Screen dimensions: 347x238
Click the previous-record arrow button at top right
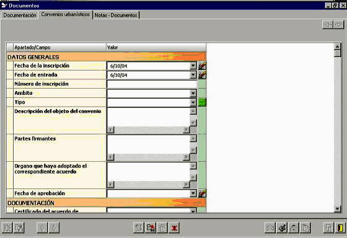[x=328, y=25]
